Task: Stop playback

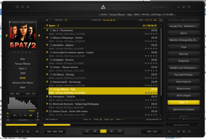Action: pos(95,131)
